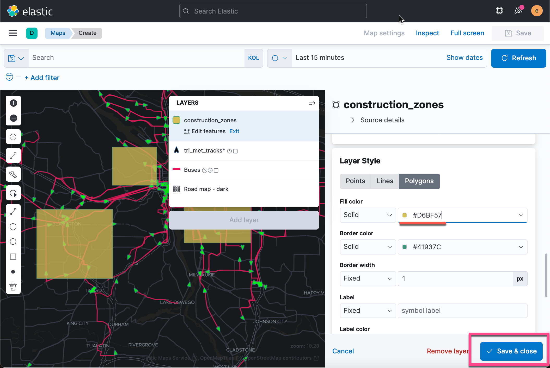Click the border color swatch for #41937C
This screenshot has width=550, height=368.
405,247
